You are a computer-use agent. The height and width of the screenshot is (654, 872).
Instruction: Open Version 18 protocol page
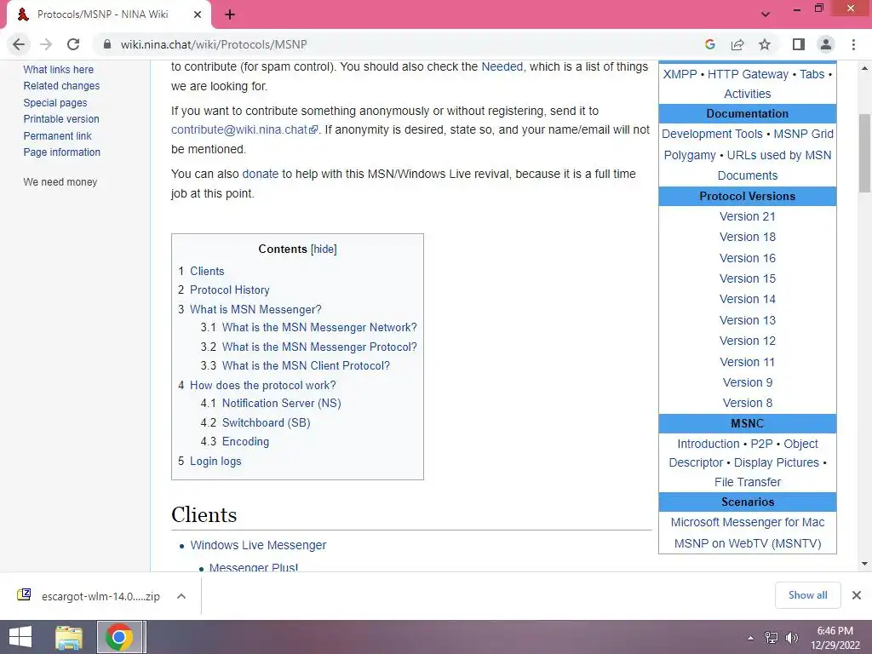747,237
